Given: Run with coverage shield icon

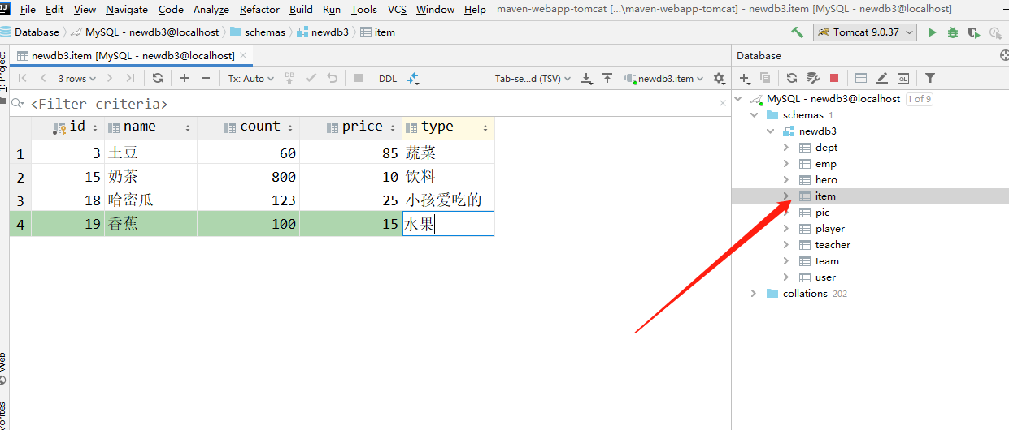Looking at the screenshot, I should (974, 32).
